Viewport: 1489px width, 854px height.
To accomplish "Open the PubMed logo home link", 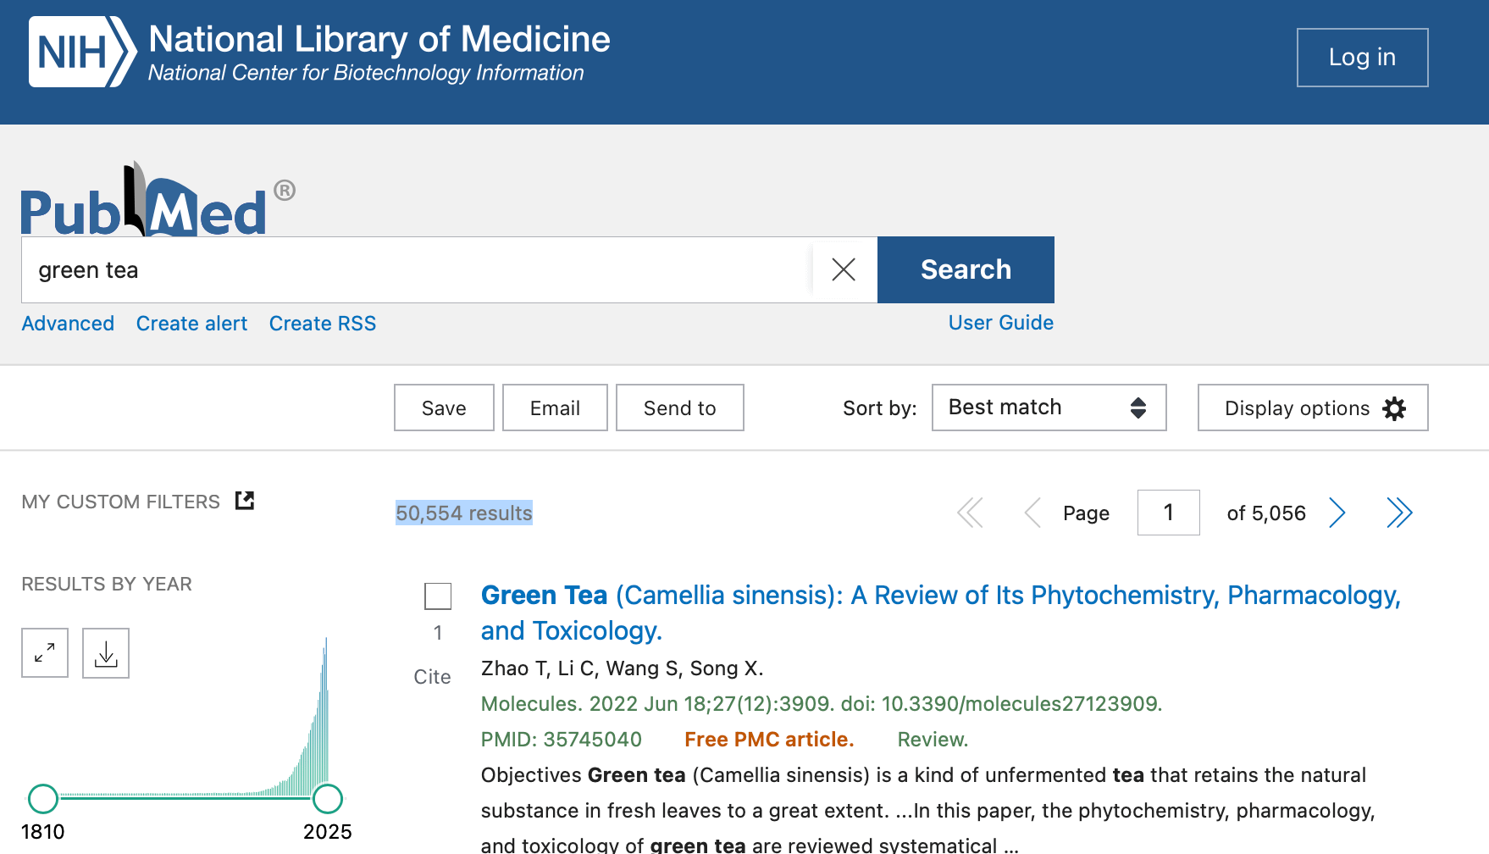I will (158, 200).
